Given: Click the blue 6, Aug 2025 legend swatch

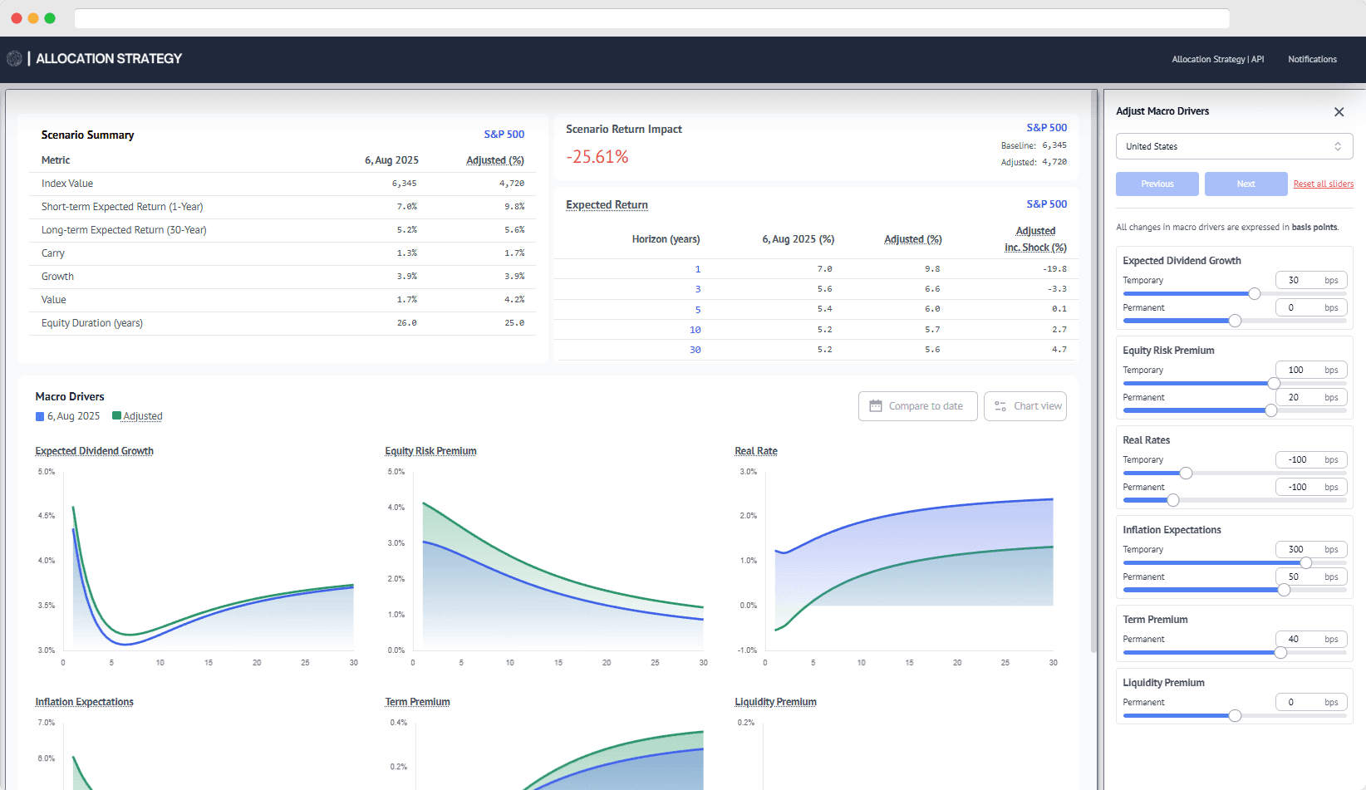Looking at the screenshot, I should [40, 416].
